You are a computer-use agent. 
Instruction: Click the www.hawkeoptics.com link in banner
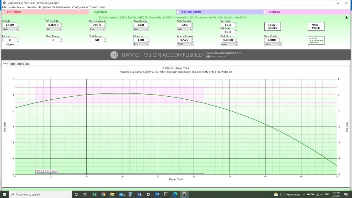pos(224,53)
